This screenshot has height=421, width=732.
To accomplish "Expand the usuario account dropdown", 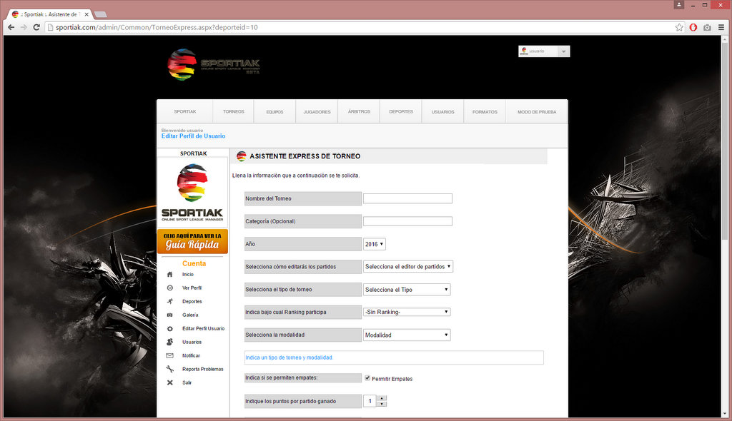I will point(564,51).
